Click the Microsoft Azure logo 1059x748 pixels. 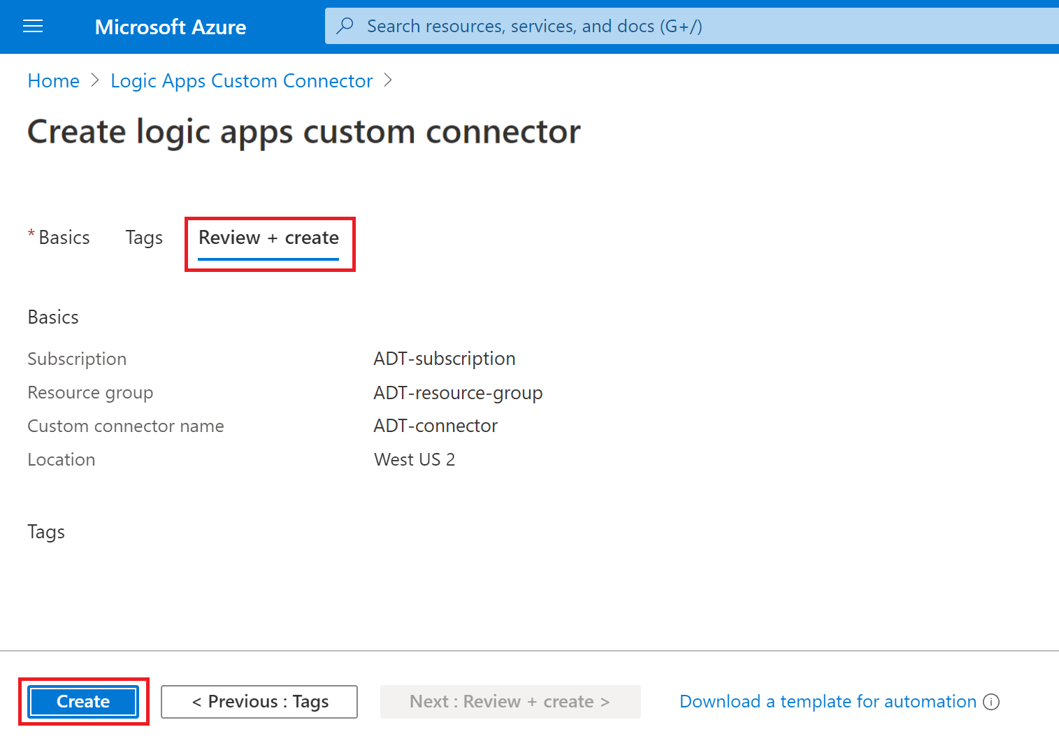click(x=170, y=27)
